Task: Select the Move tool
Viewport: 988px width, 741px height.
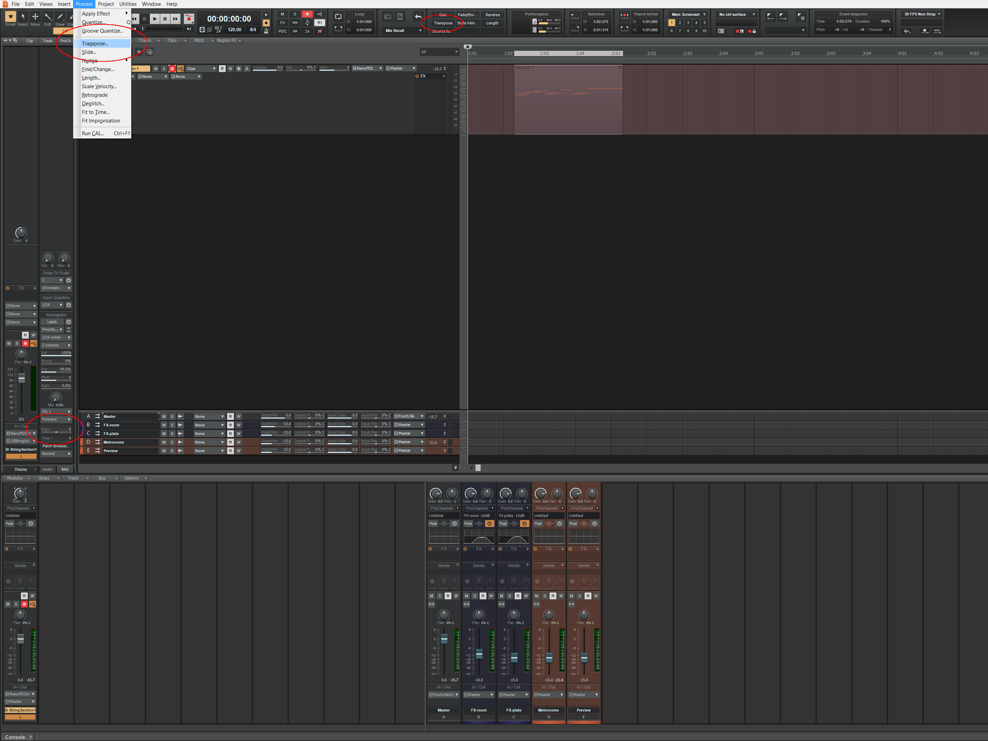Action: (35, 17)
